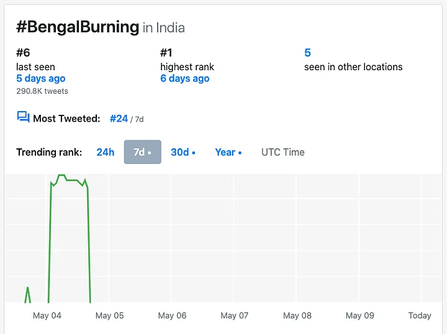This screenshot has height=334, width=447.
Task: Click the Most Tweeted chat bubble icon
Action: pyautogui.click(x=23, y=117)
